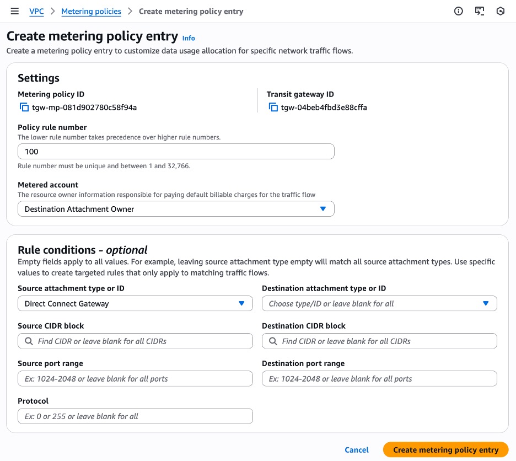The width and height of the screenshot is (516, 461).
Task: Select the Source port range input
Action: 135,379
